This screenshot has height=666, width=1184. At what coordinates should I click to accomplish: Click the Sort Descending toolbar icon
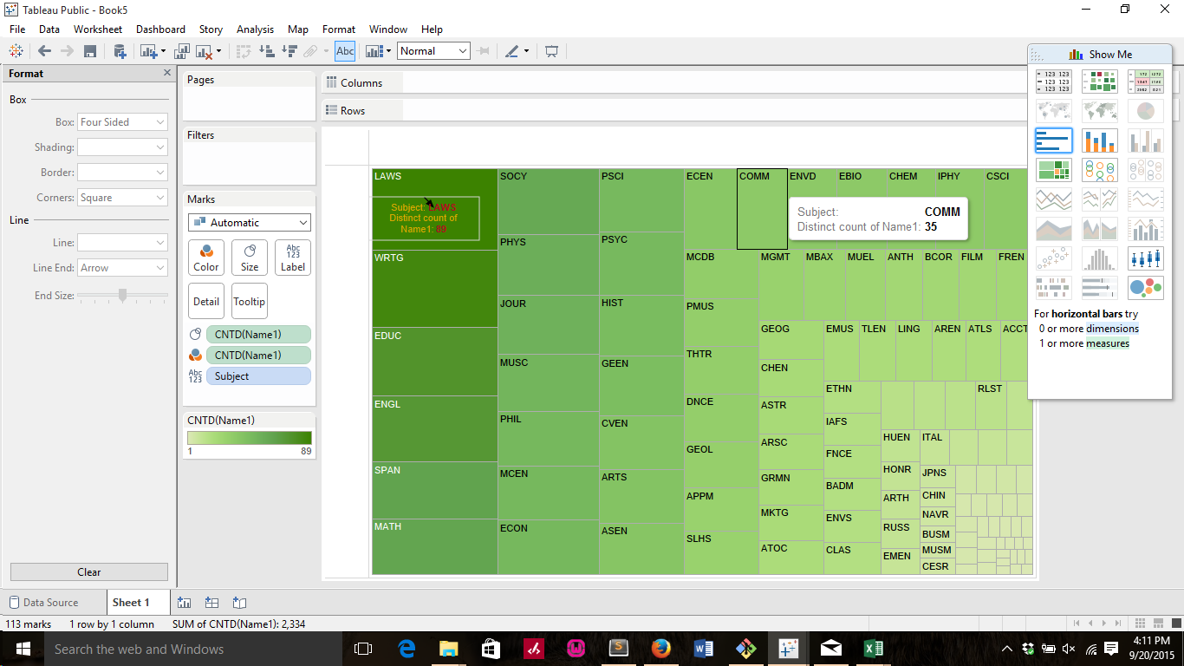pyautogui.click(x=289, y=51)
